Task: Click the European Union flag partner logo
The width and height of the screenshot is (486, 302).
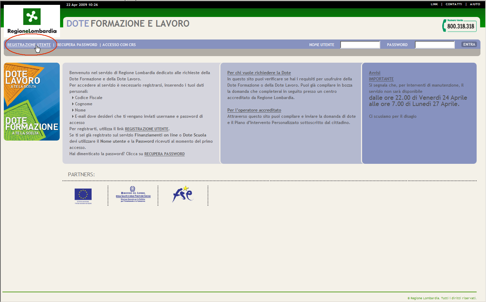Action: pos(83,196)
